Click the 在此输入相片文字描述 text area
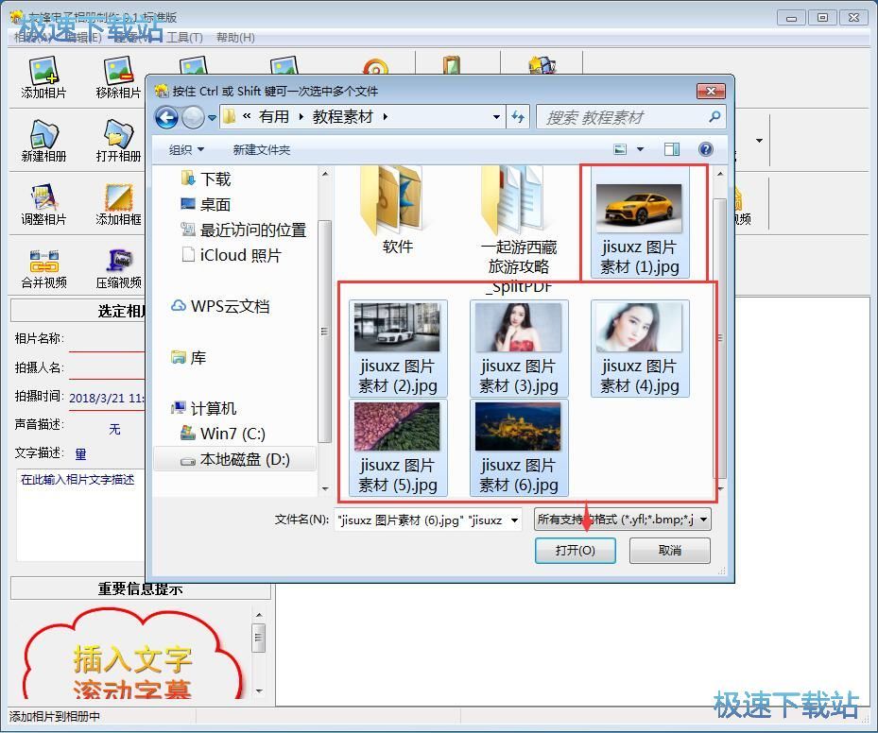Image resolution: width=878 pixels, height=733 pixels. tap(81, 515)
